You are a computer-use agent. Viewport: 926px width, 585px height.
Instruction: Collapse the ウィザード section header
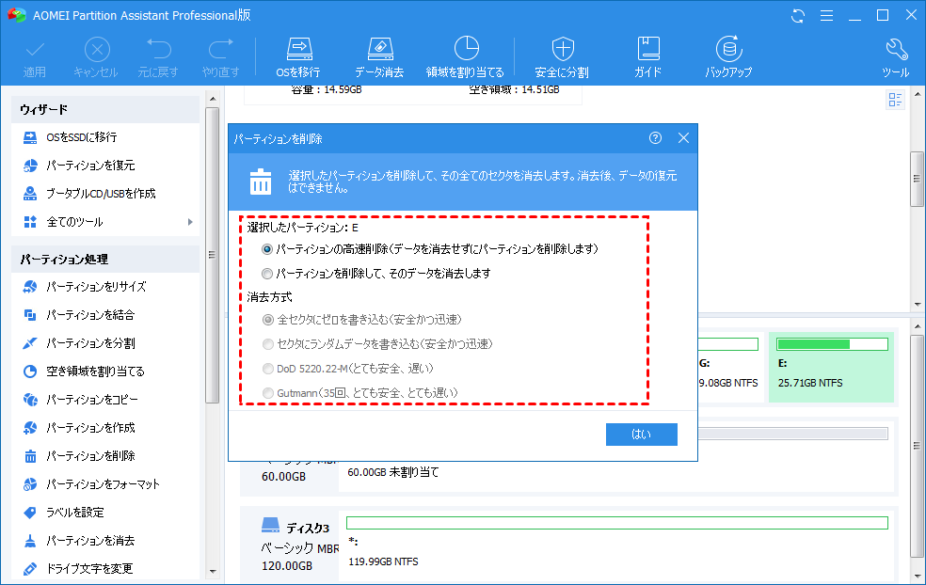pos(105,110)
